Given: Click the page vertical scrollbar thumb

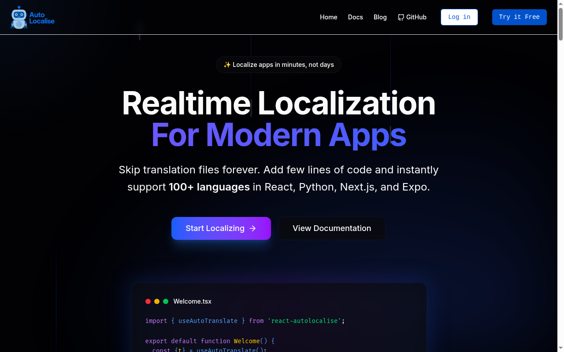Looking at the screenshot, I should pyautogui.click(x=560, y=24).
